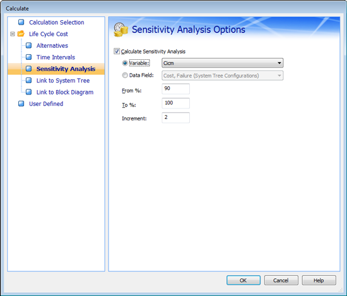Click the Time Intervals node icon
Screen dimensions: 347x296
(28, 57)
